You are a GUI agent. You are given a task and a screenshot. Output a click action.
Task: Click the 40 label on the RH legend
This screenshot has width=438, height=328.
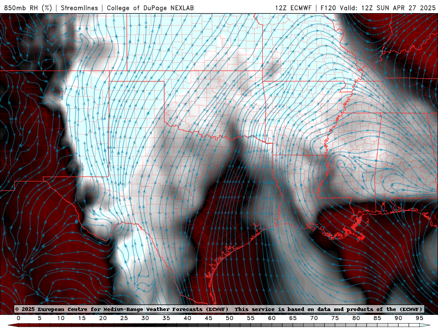click(x=187, y=318)
